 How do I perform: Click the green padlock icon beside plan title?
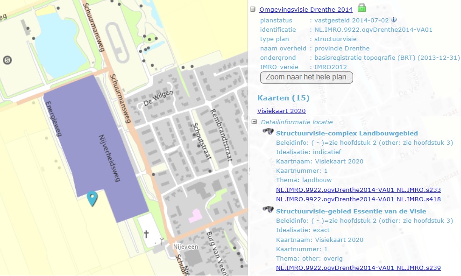tap(362, 8)
